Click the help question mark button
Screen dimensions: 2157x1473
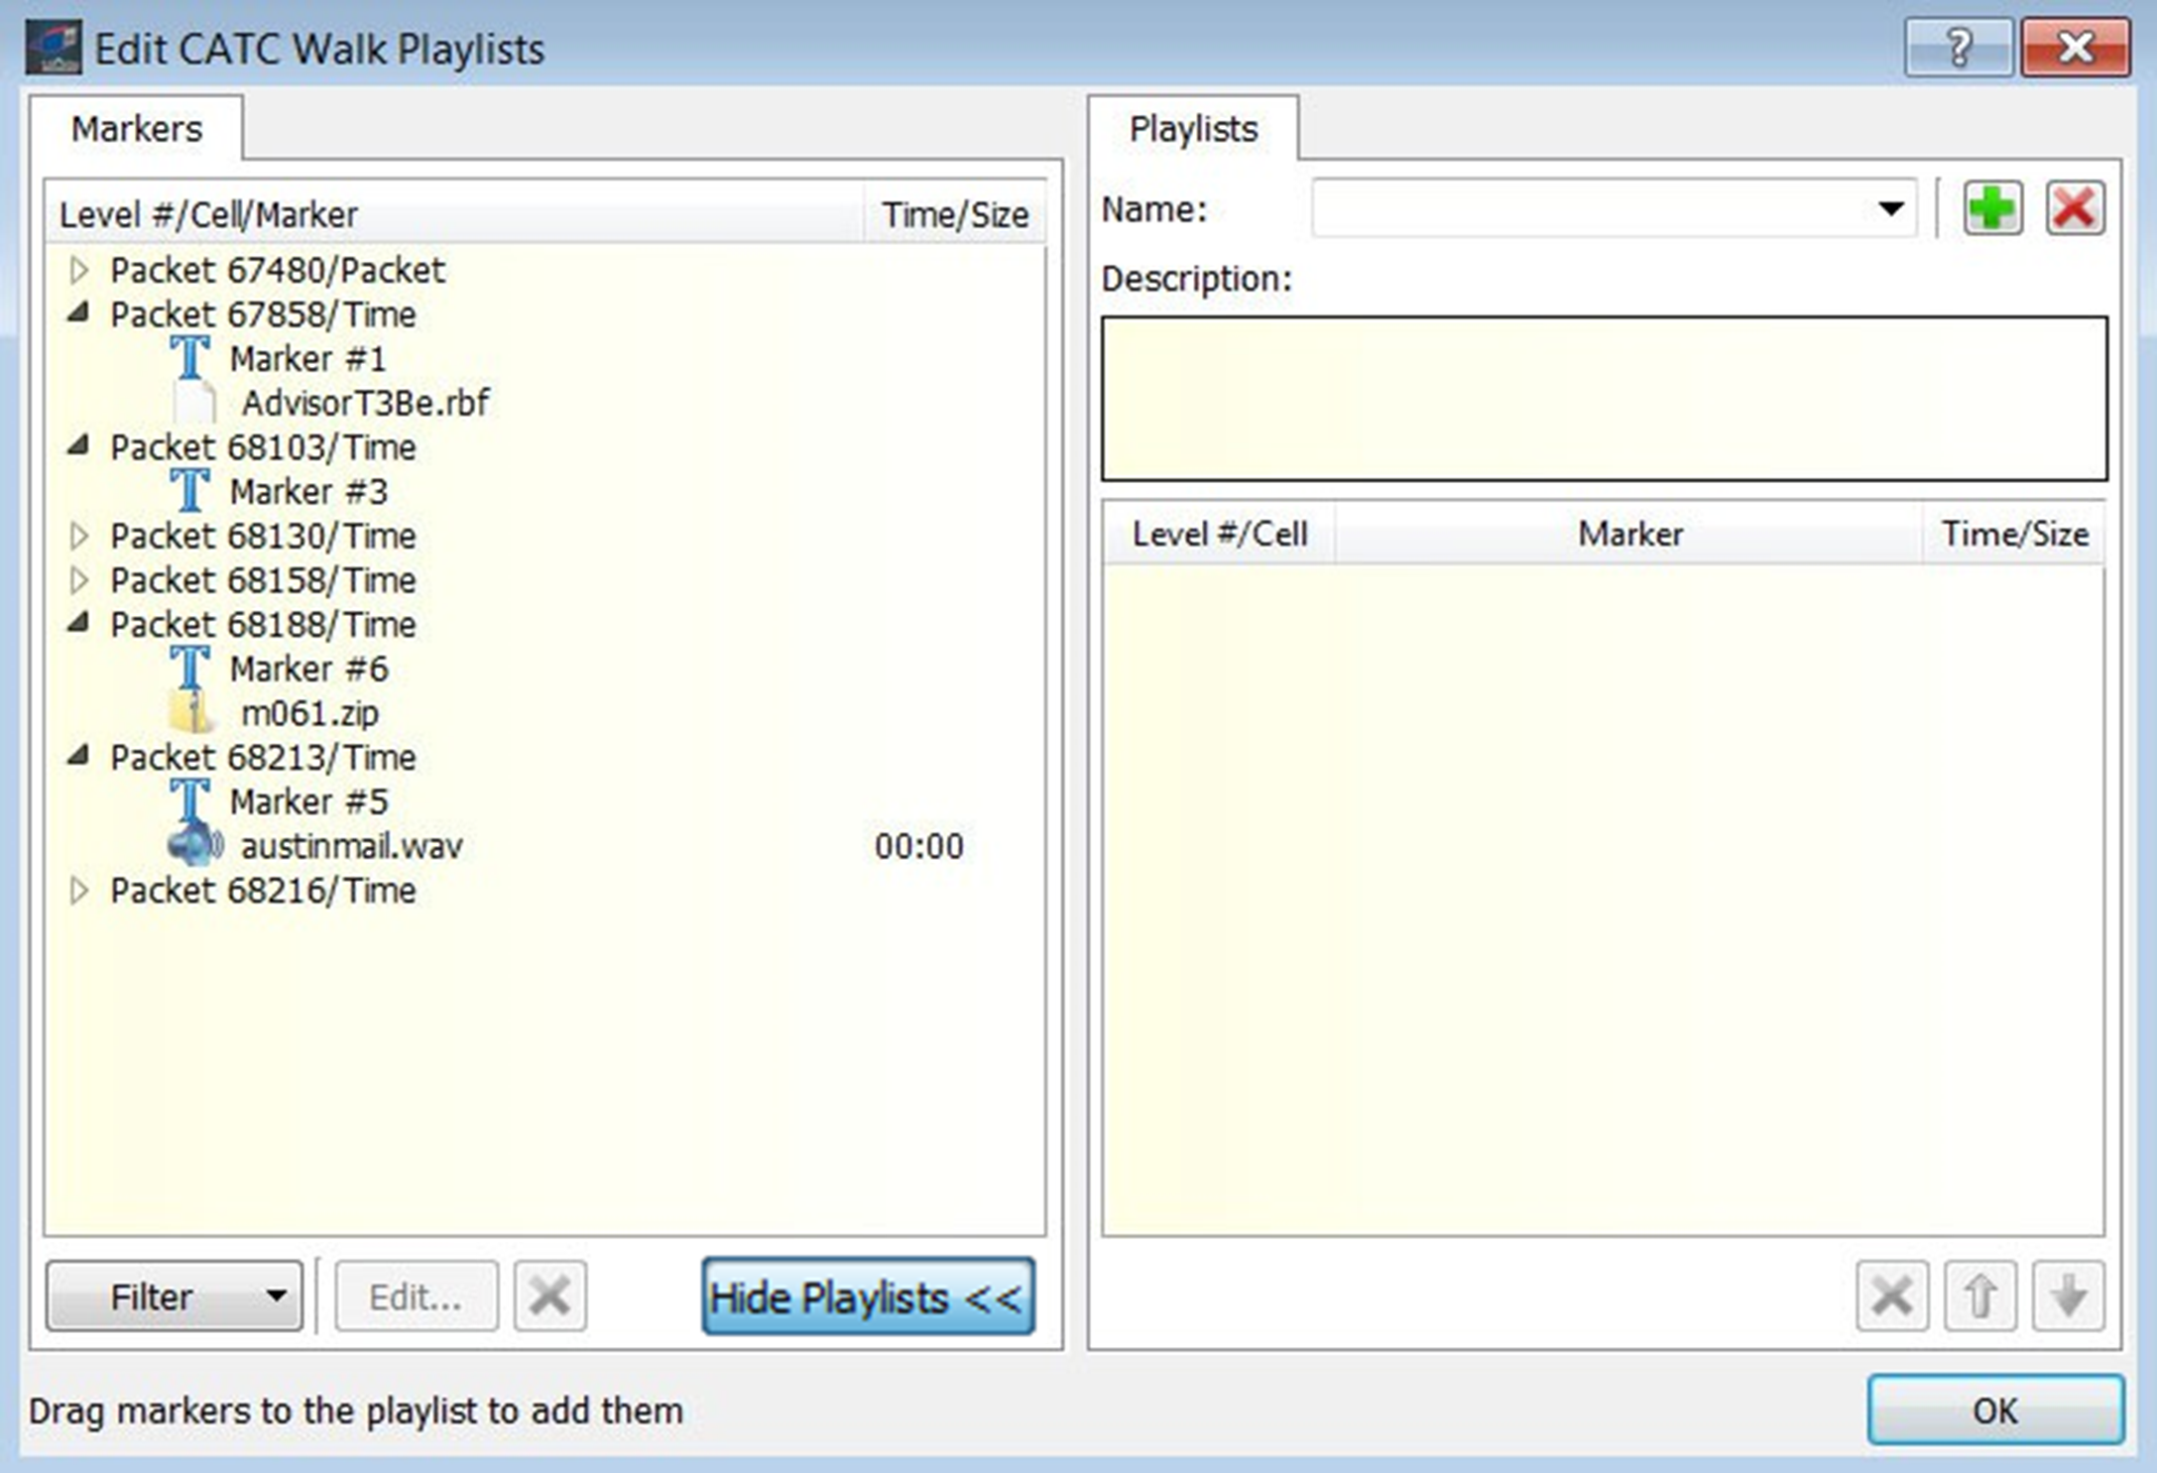[x=1959, y=47]
